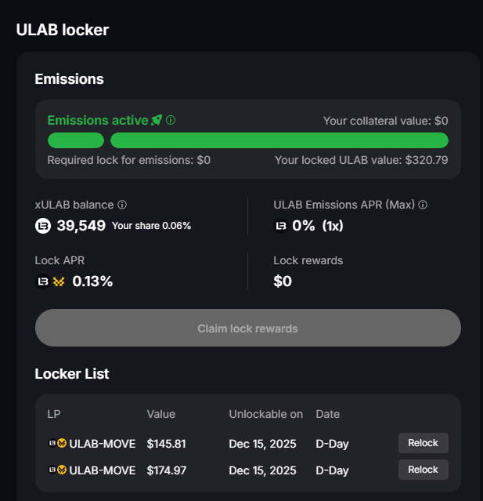This screenshot has width=483, height=501.
Task: Click the ULAB logo beside 0% APR
Action: 280,226
